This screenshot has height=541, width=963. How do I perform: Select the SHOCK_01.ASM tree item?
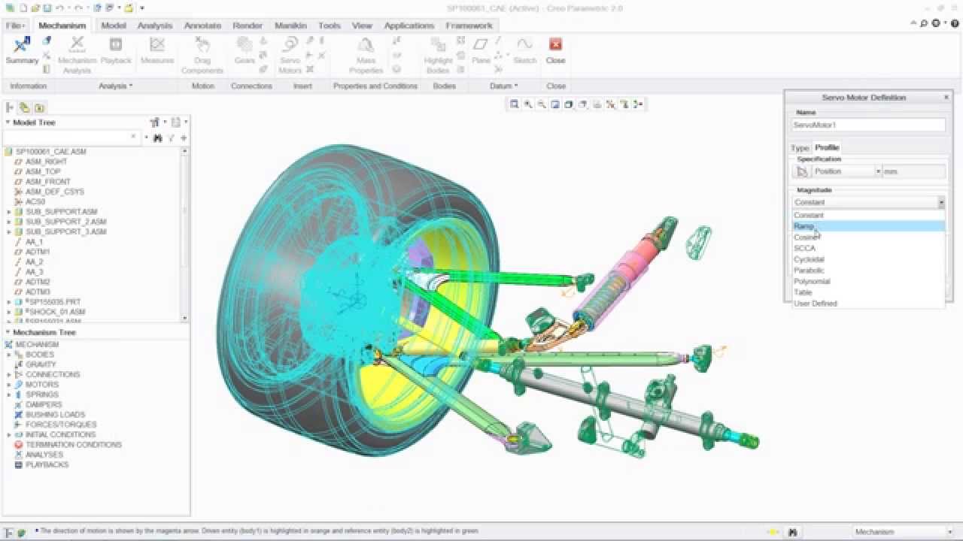click(54, 311)
